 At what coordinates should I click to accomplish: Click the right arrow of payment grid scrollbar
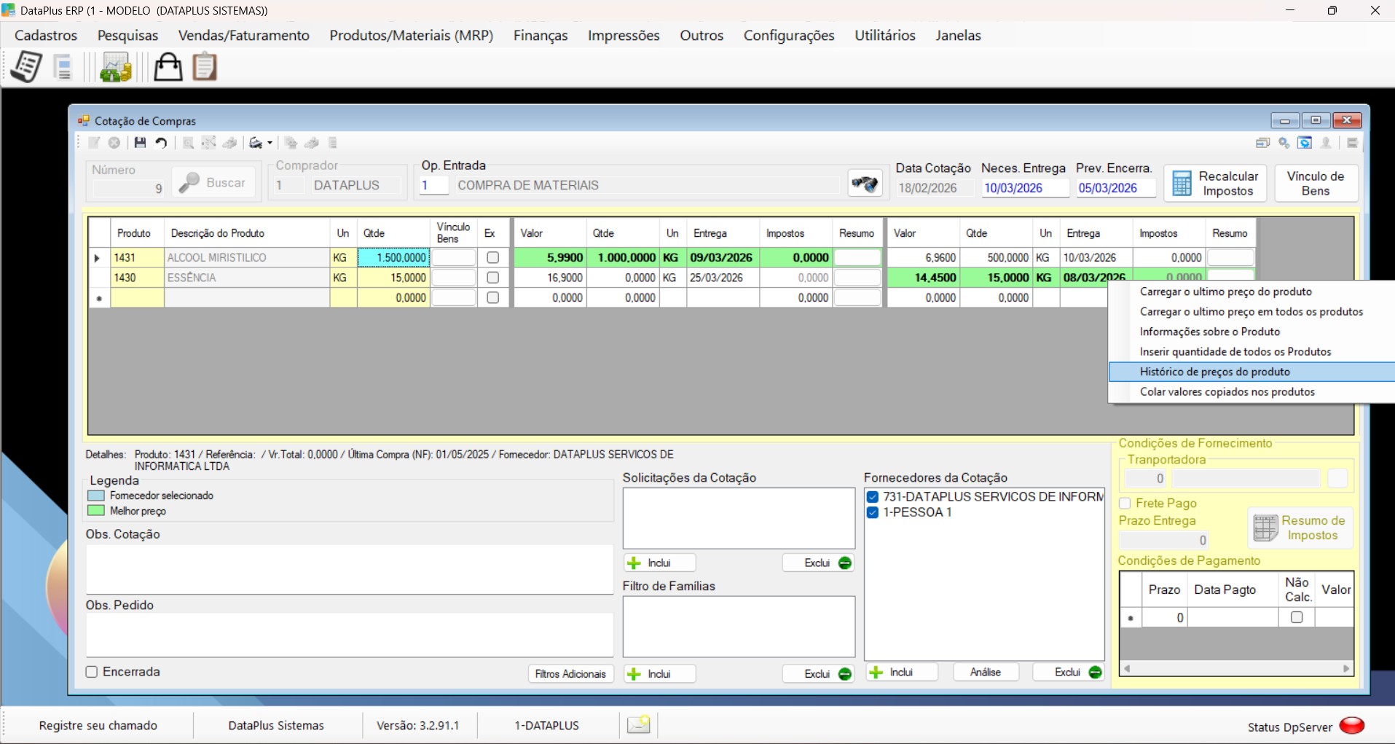tap(1345, 668)
